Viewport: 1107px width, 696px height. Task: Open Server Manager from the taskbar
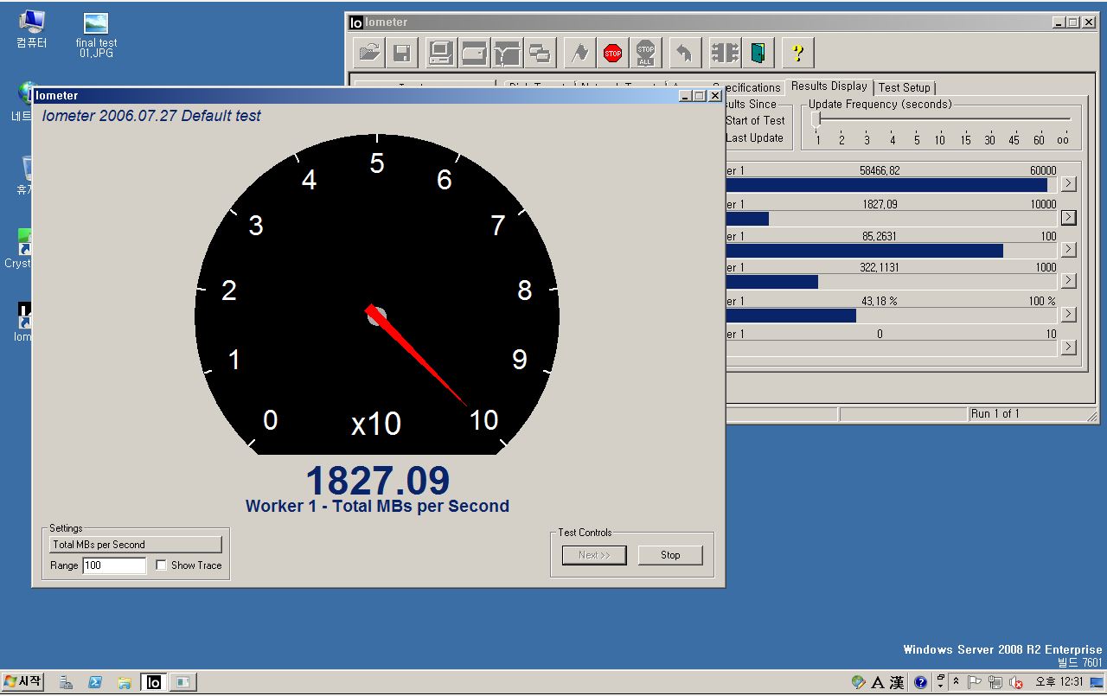click(67, 682)
